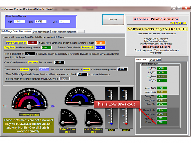The image size is (191, 143).
Task: Click the Calculate button
Action: (x=113, y=20)
